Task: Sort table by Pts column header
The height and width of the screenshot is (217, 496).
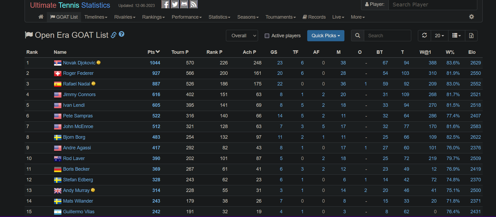Action: 153,52
